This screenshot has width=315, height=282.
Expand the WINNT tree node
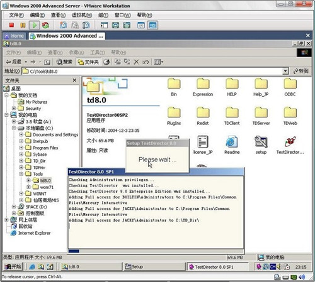point(21,193)
